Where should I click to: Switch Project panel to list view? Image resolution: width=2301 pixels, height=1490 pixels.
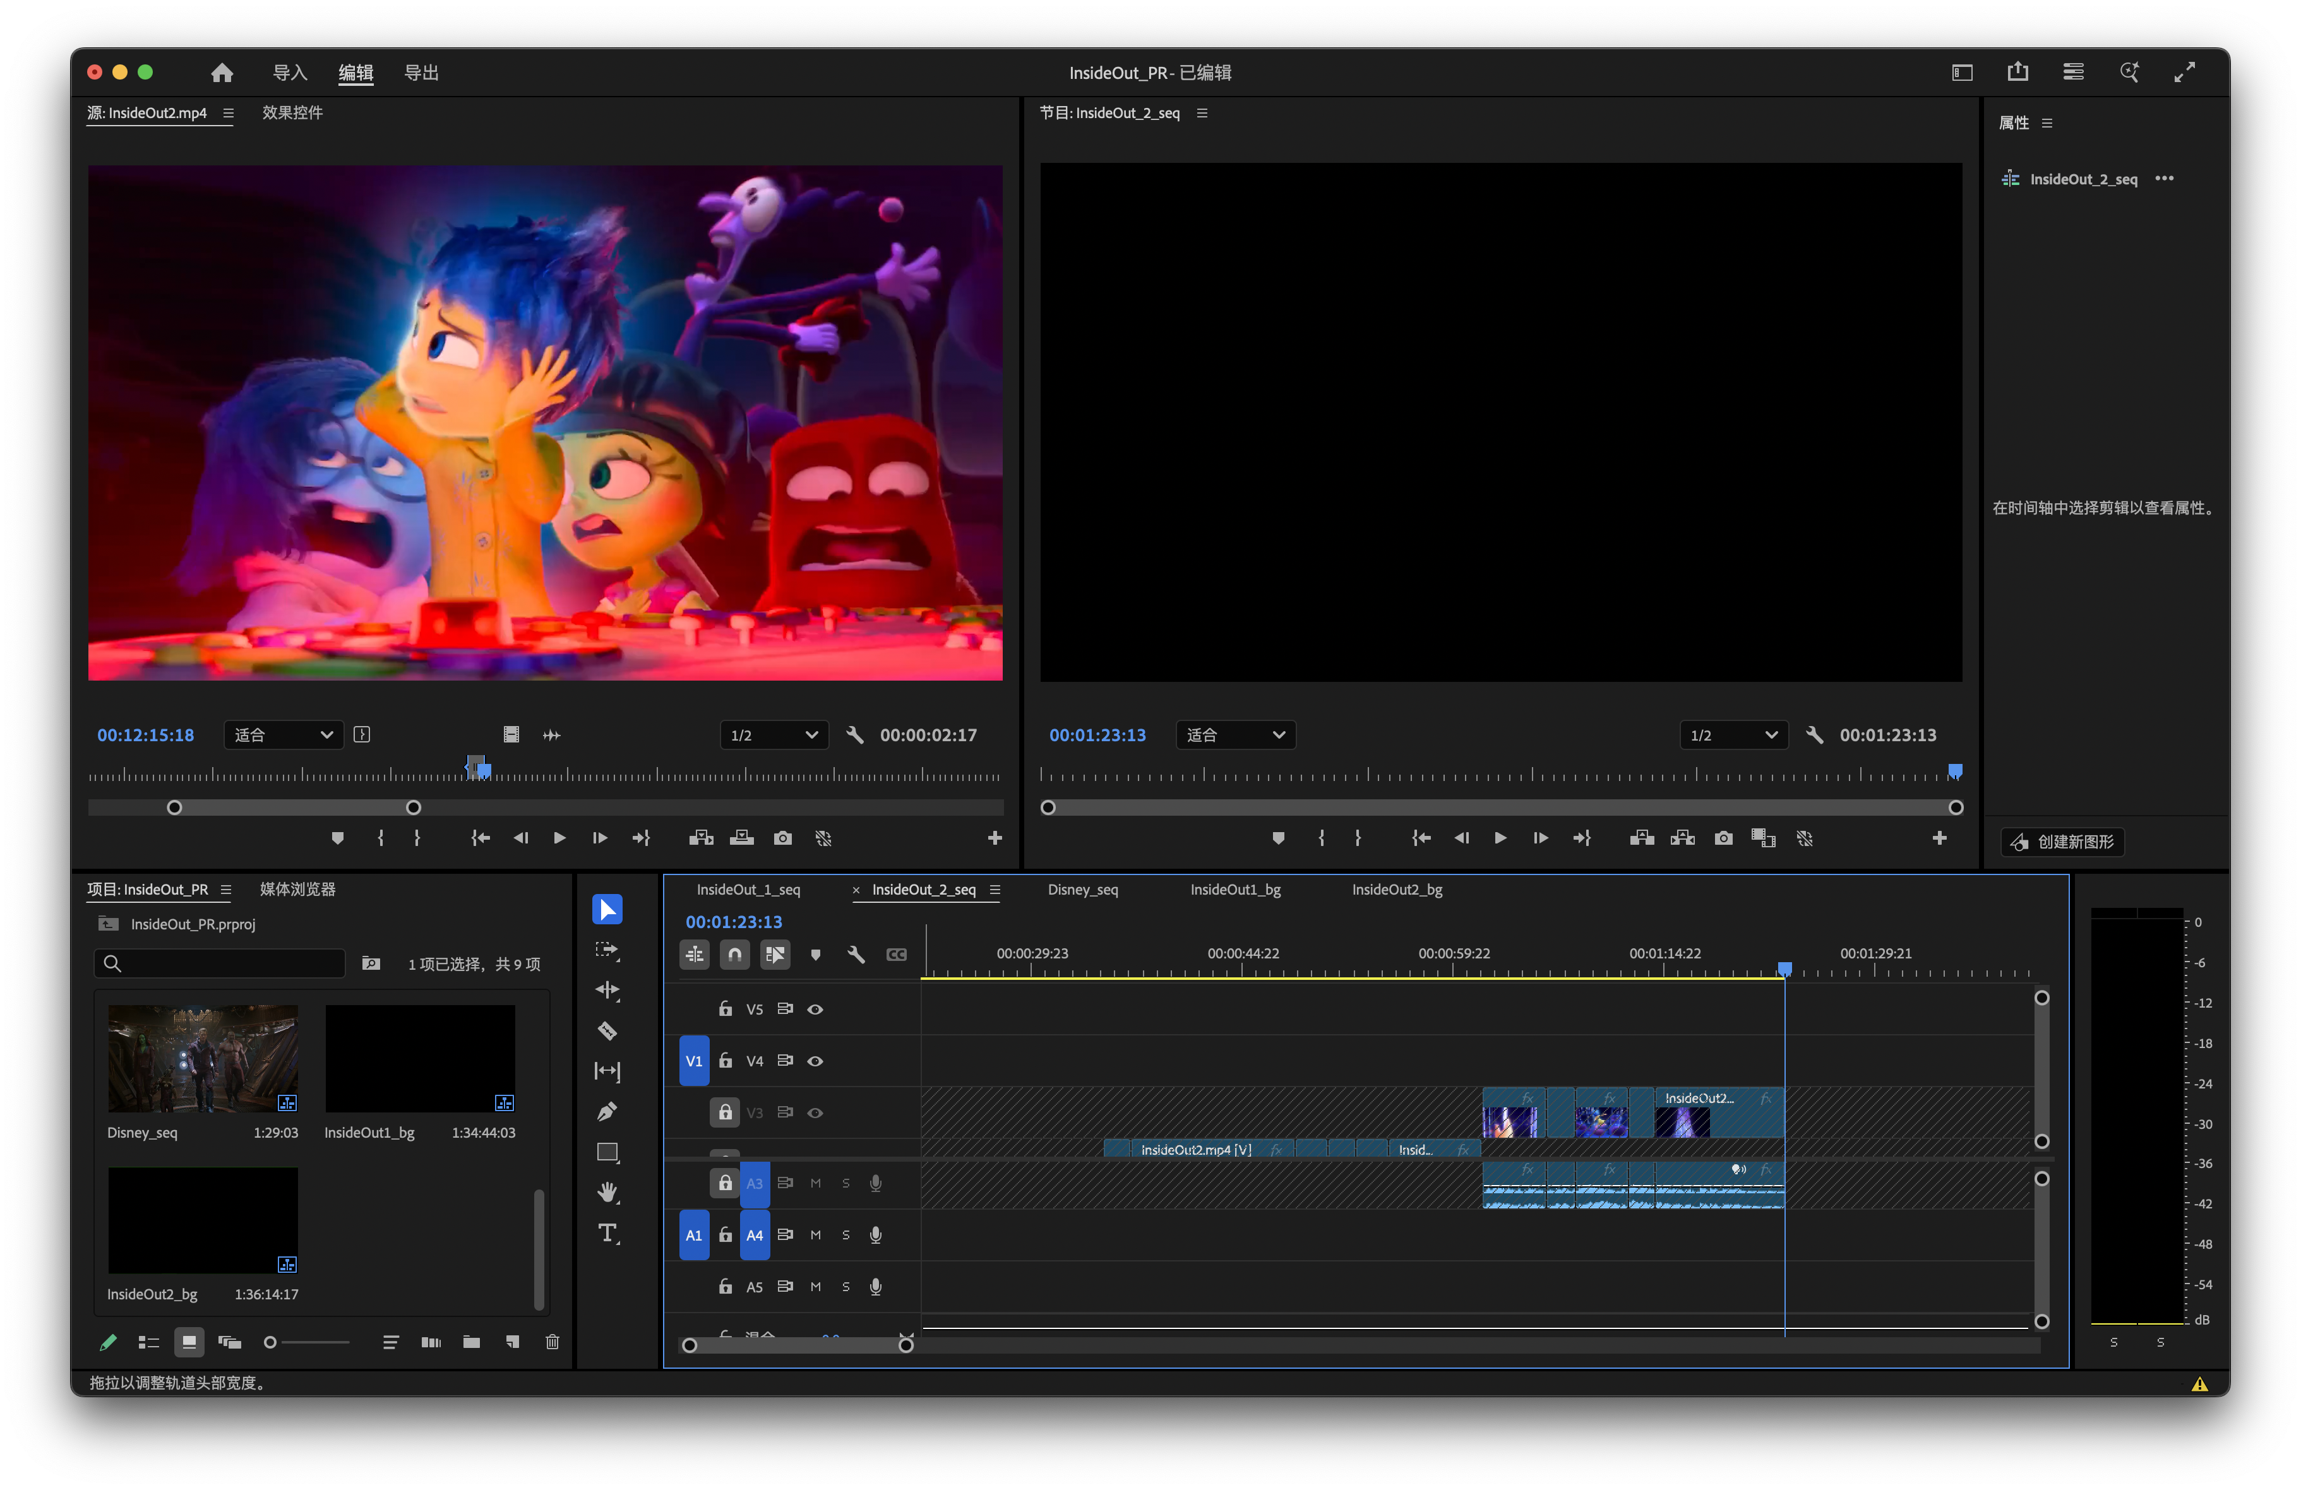point(148,1342)
